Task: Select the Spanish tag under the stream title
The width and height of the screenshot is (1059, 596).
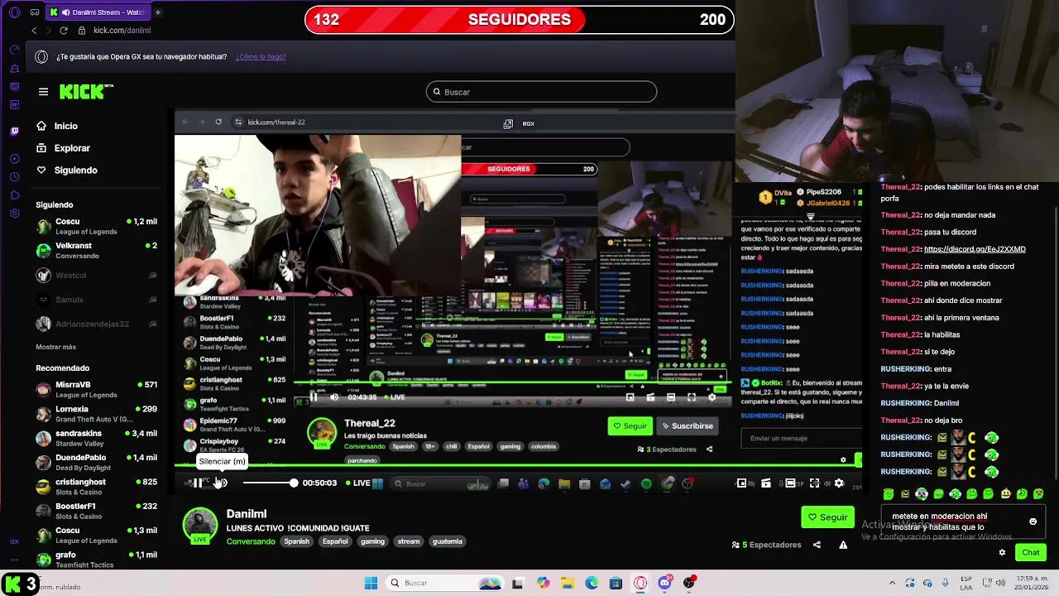Action: (296, 541)
